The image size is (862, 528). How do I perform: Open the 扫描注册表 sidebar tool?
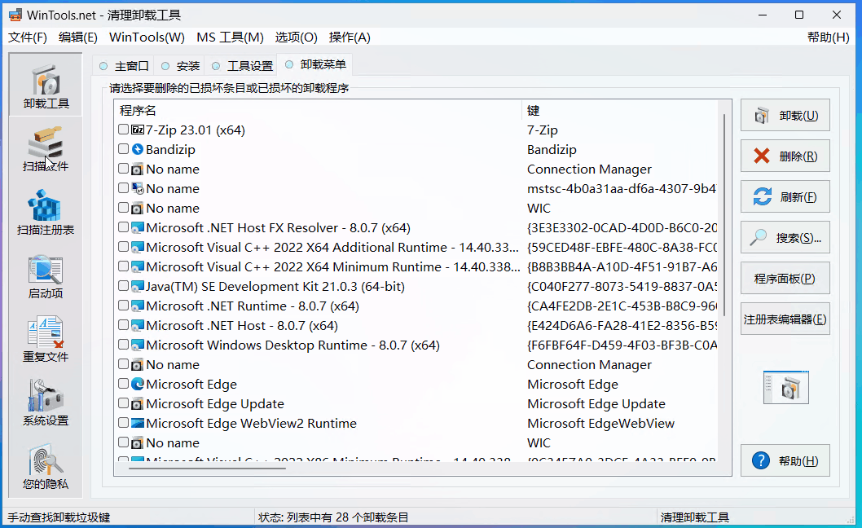click(46, 213)
